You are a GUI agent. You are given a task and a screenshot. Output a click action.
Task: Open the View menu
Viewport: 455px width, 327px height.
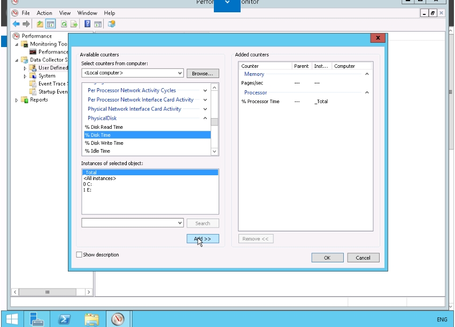[x=65, y=13]
